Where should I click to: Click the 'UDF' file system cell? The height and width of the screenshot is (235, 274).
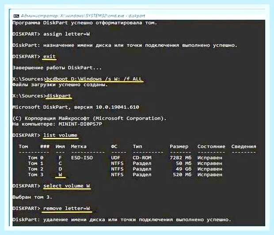point(115,158)
